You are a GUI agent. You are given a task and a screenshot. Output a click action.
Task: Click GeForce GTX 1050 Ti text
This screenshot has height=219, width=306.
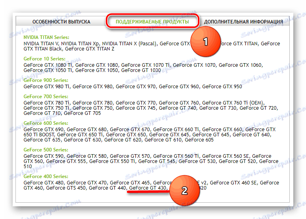[x=48, y=70]
